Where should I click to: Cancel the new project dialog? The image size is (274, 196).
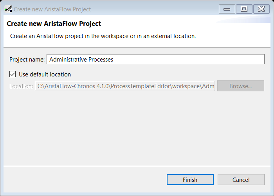click(x=241, y=180)
